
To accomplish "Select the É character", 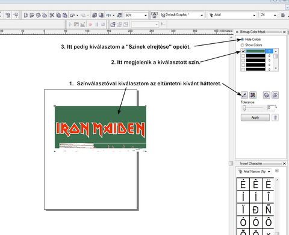I will tap(243, 184).
